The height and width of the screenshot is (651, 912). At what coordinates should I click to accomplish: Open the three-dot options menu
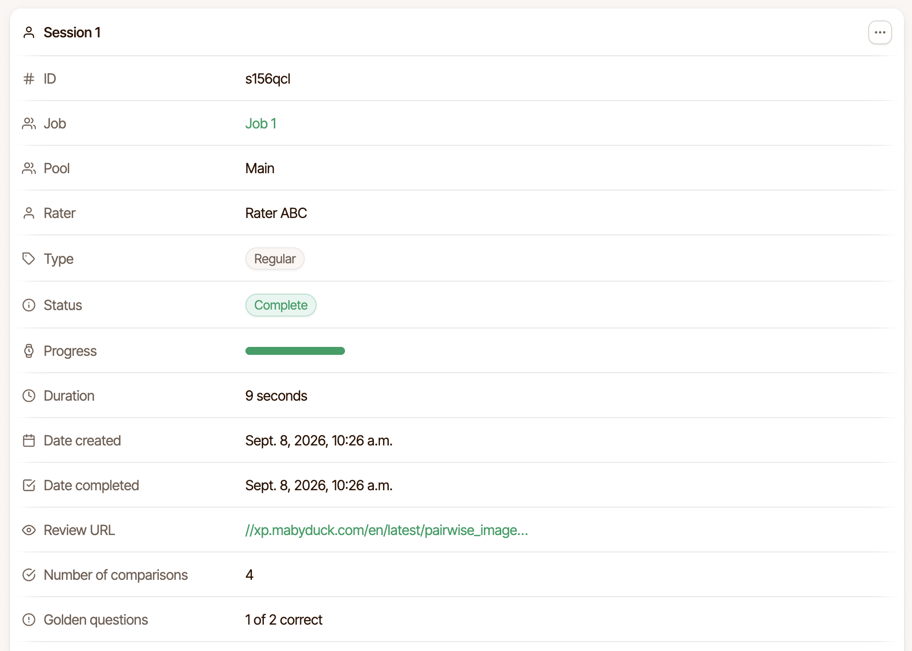pos(880,32)
